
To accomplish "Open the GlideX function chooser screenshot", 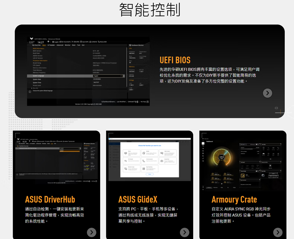I will pos(150,159).
